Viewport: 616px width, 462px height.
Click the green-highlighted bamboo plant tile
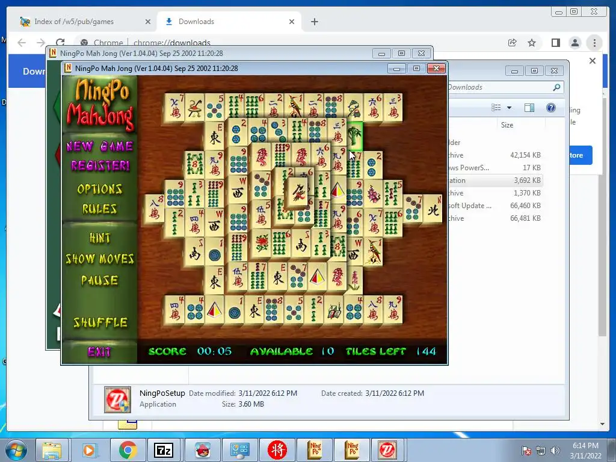pyautogui.click(x=355, y=136)
